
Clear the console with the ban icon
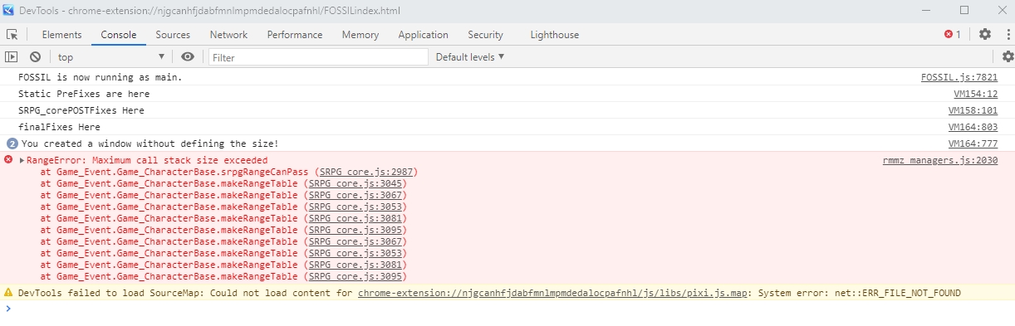pyautogui.click(x=35, y=56)
